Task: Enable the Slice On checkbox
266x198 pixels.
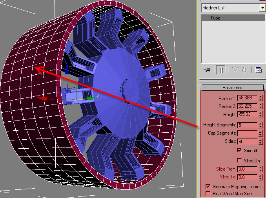Action: click(x=239, y=161)
